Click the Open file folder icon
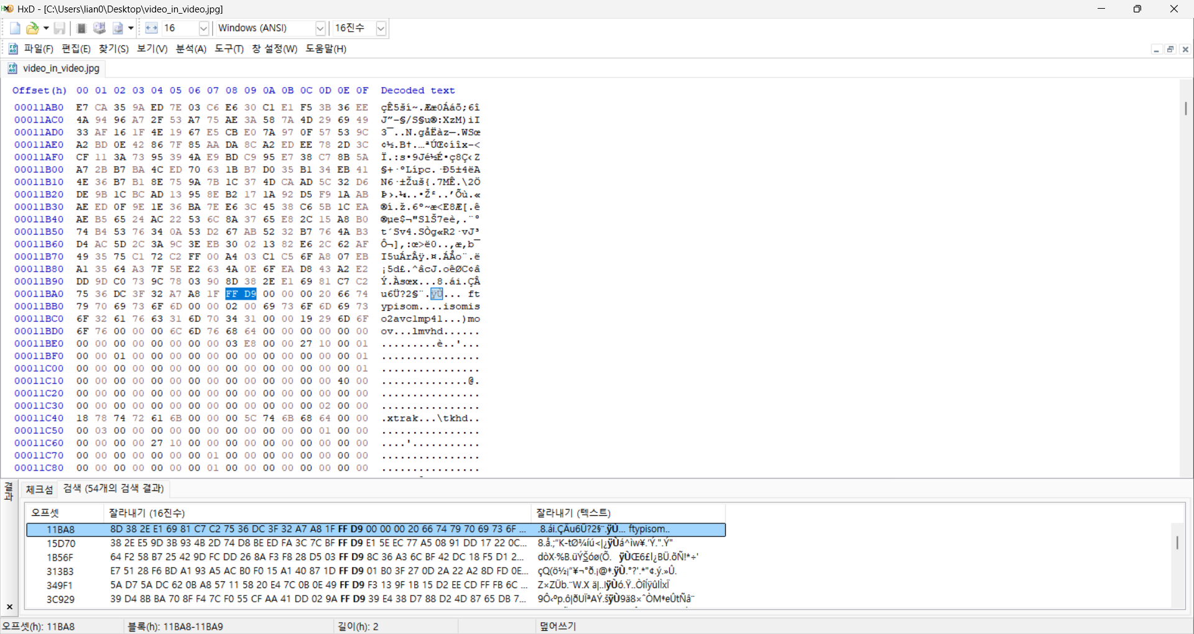The image size is (1194, 634). [32, 29]
